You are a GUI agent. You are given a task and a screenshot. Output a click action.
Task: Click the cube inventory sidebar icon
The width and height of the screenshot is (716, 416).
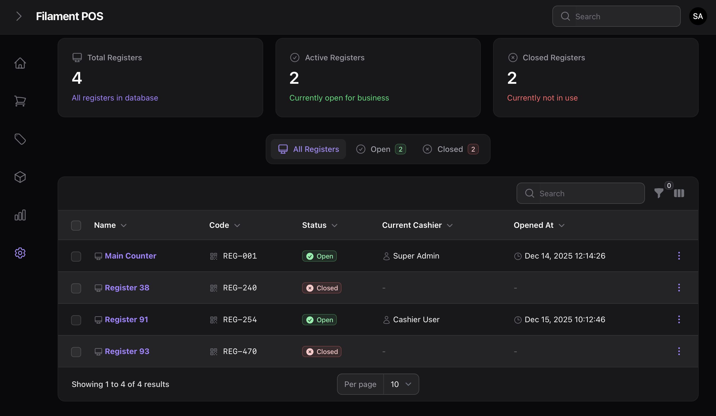[x=20, y=177]
